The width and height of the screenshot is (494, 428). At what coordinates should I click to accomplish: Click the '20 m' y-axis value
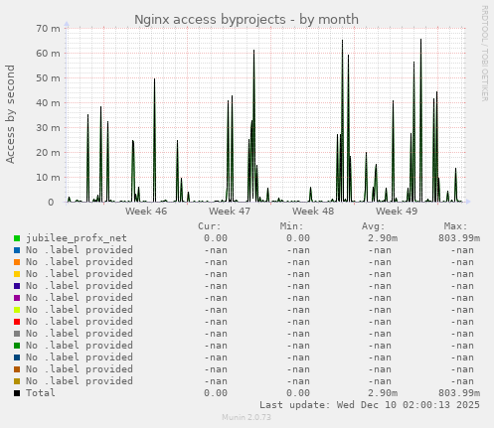(48, 153)
